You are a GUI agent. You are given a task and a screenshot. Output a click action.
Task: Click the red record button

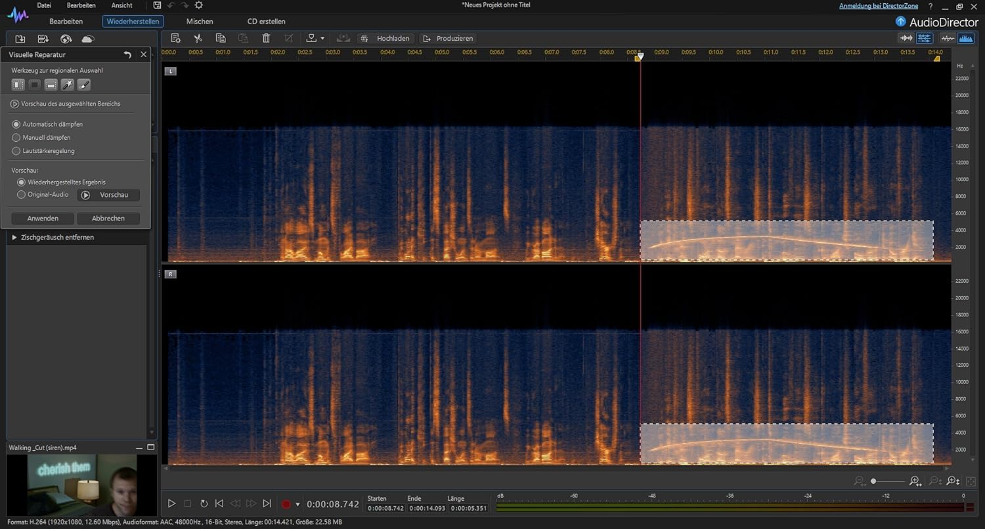click(x=286, y=504)
